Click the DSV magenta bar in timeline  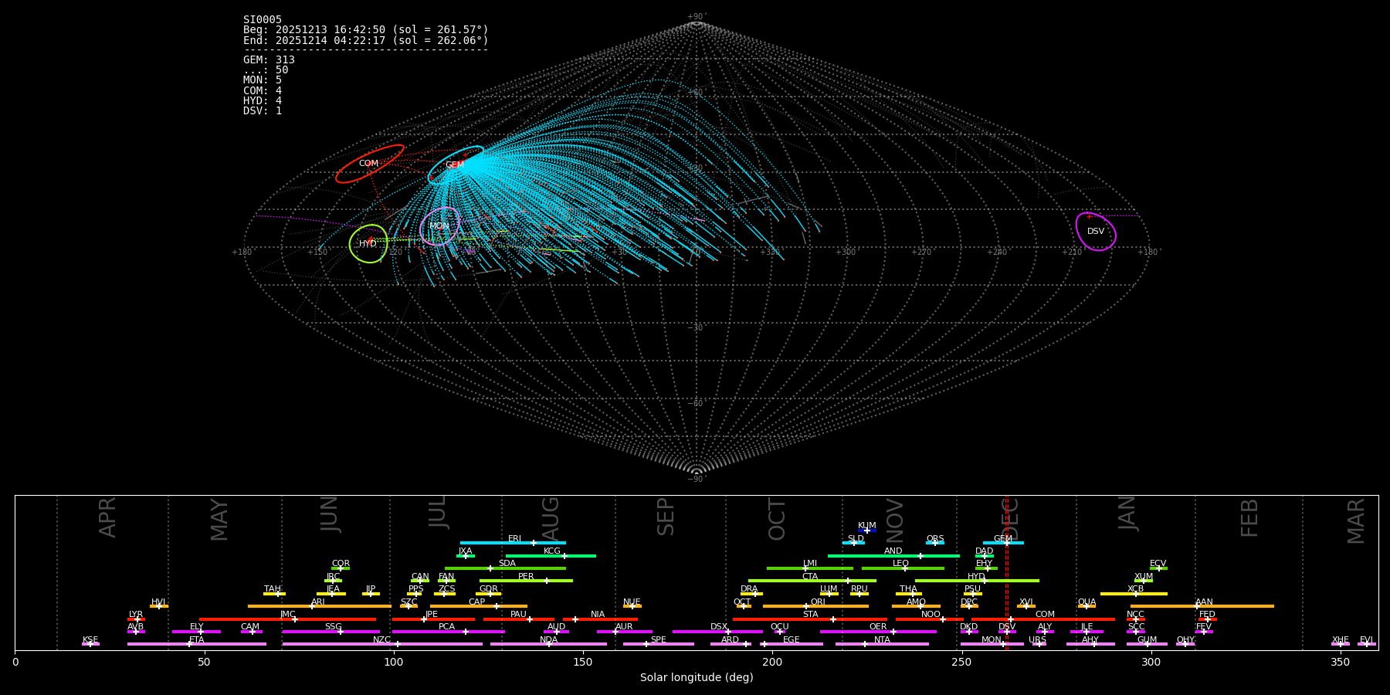pos(1007,632)
